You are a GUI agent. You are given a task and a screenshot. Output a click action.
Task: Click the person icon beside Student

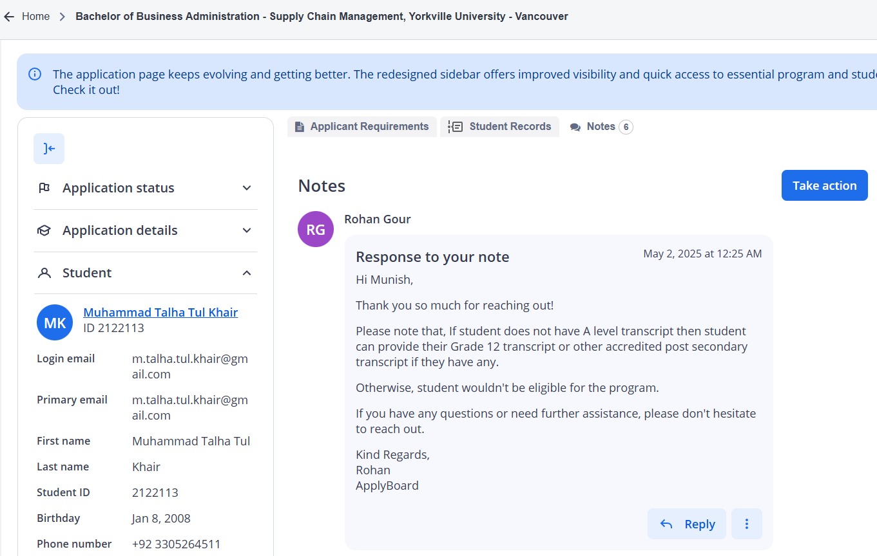pyautogui.click(x=44, y=273)
